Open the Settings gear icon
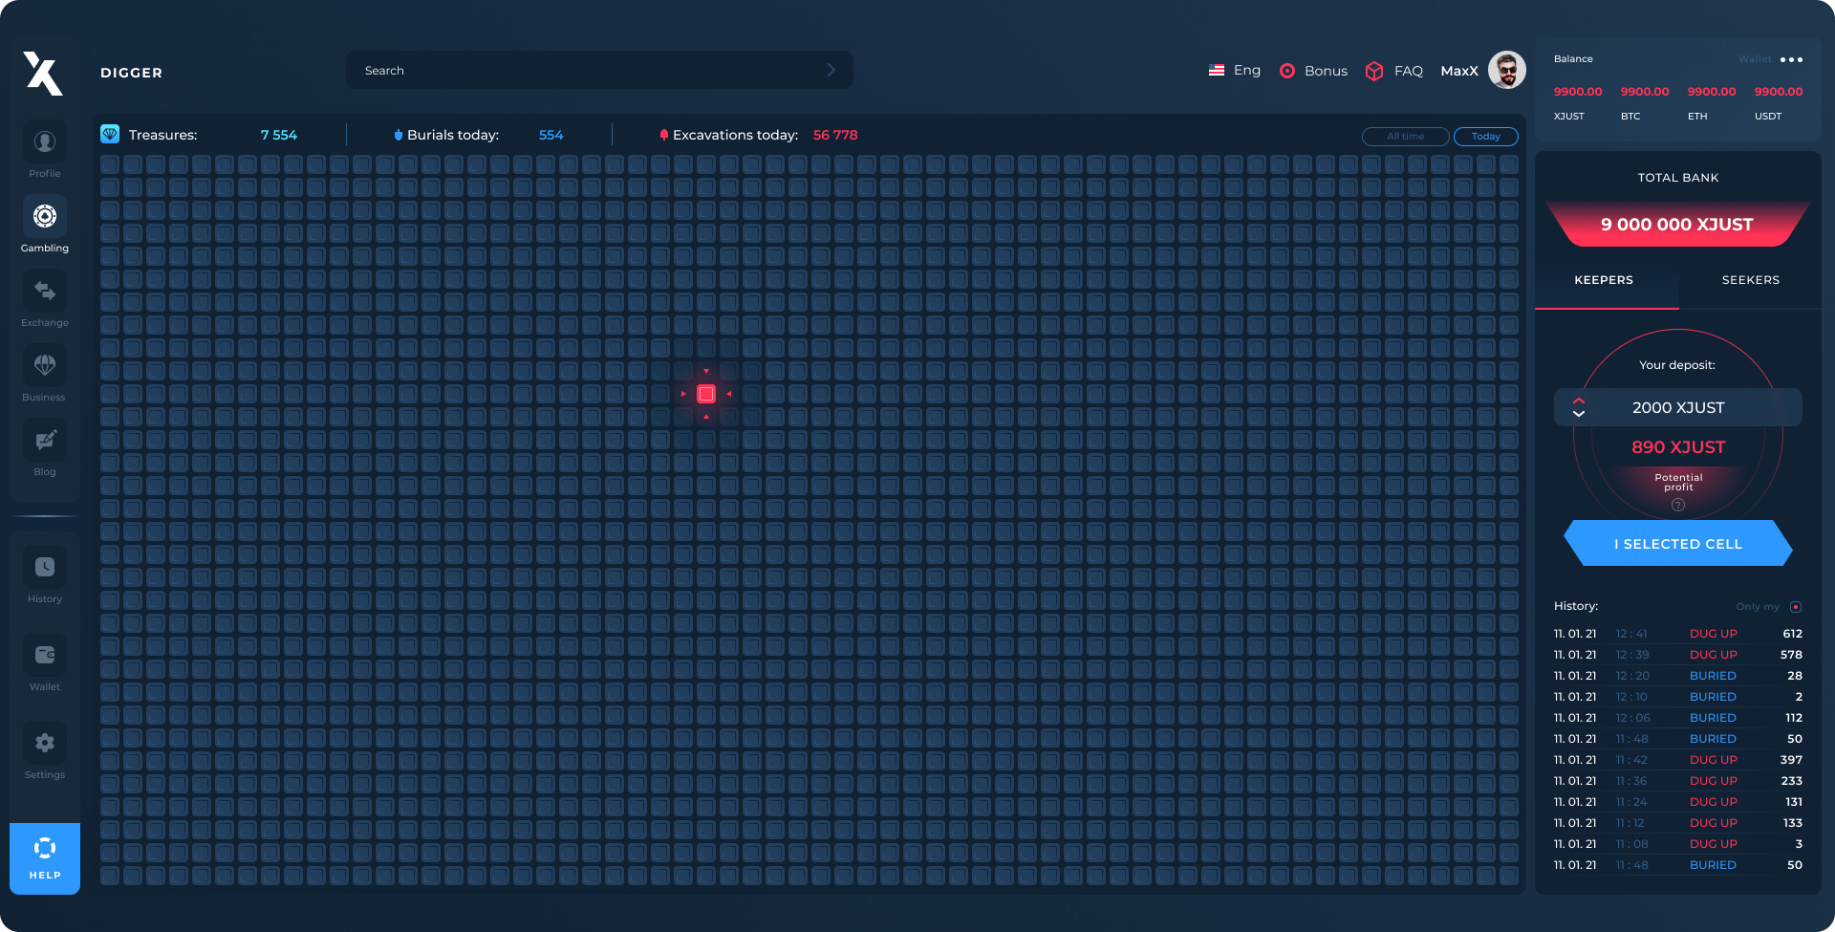The height and width of the screenshot is (932, 1835). 45,743
